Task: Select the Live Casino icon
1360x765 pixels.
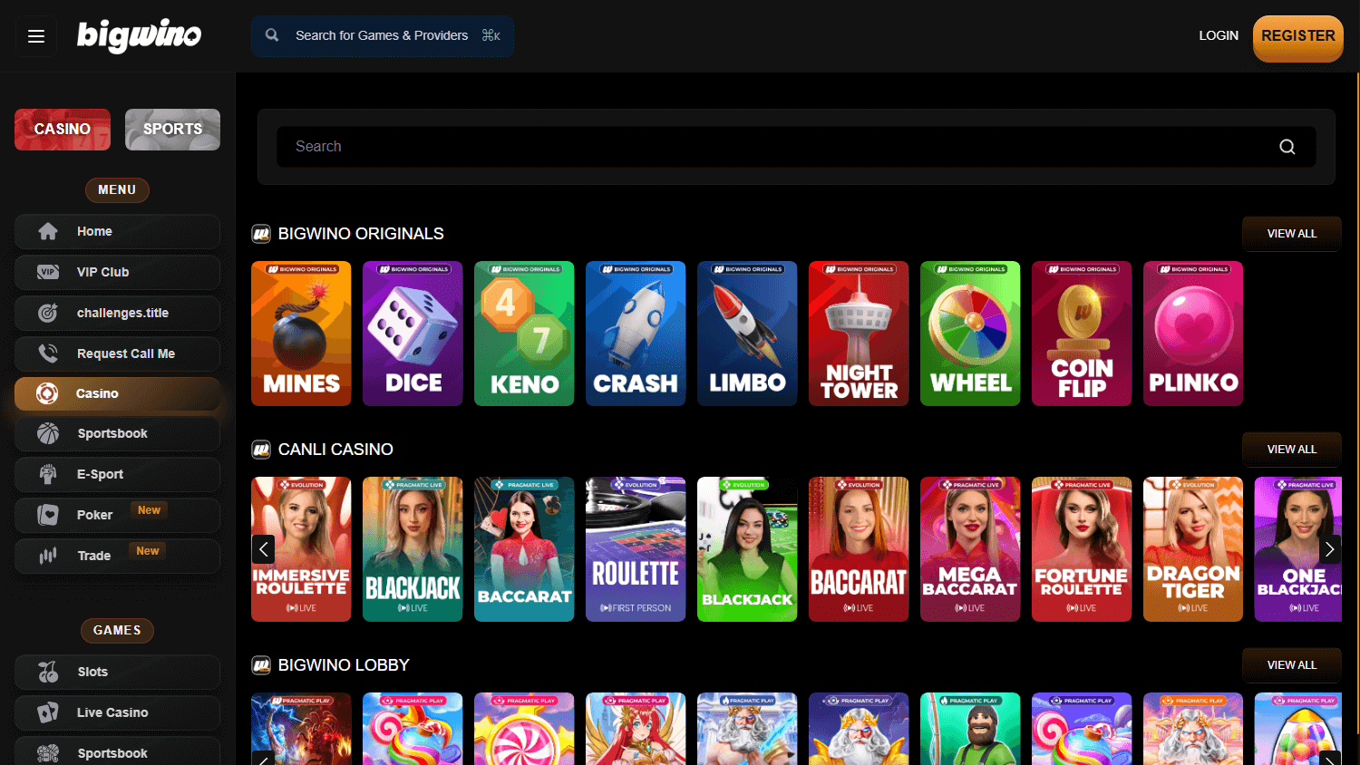Action: 49,712
